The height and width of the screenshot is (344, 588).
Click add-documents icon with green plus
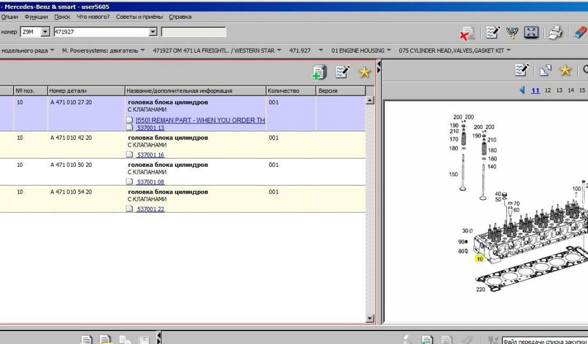coord(319,72)
